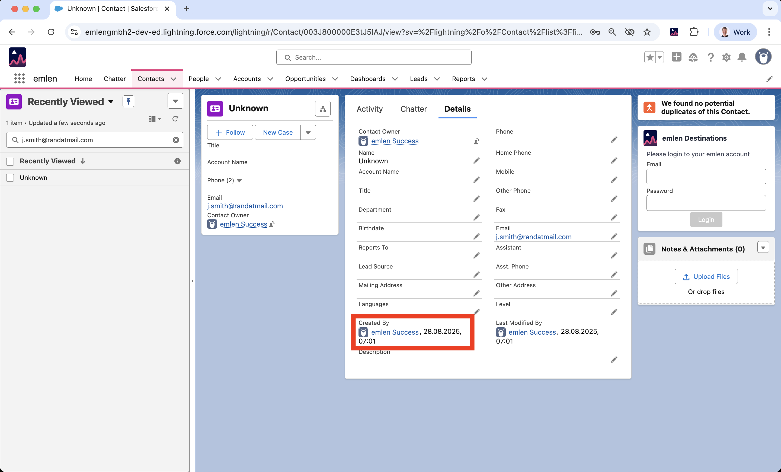Click the notifications bell icon

point(742,57)
